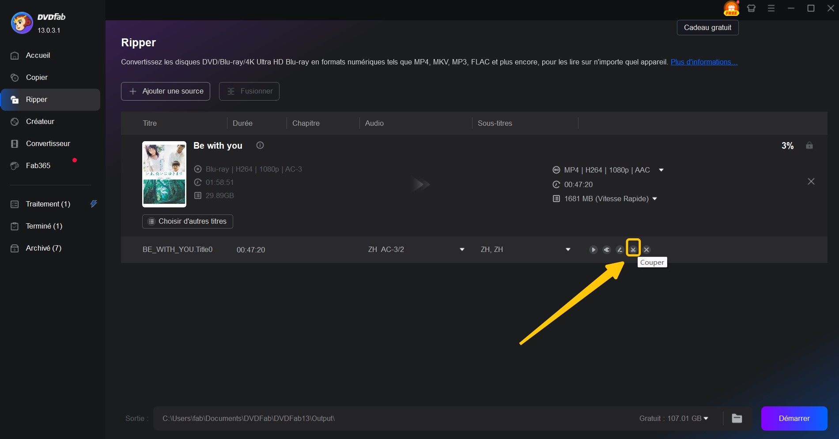Viewport: 839px width, 439px height.
Task: Go to Accueil
Action: (51, 56)
